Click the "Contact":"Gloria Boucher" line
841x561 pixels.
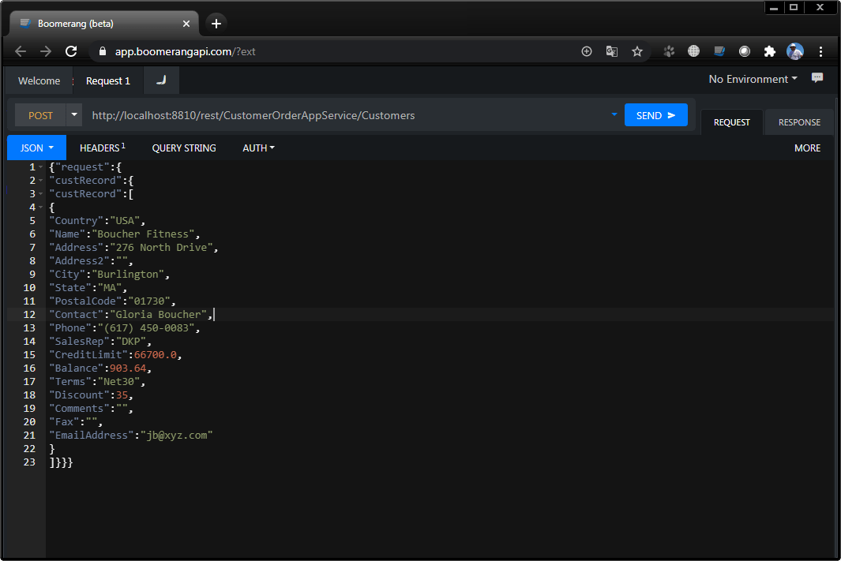point(130,315)
